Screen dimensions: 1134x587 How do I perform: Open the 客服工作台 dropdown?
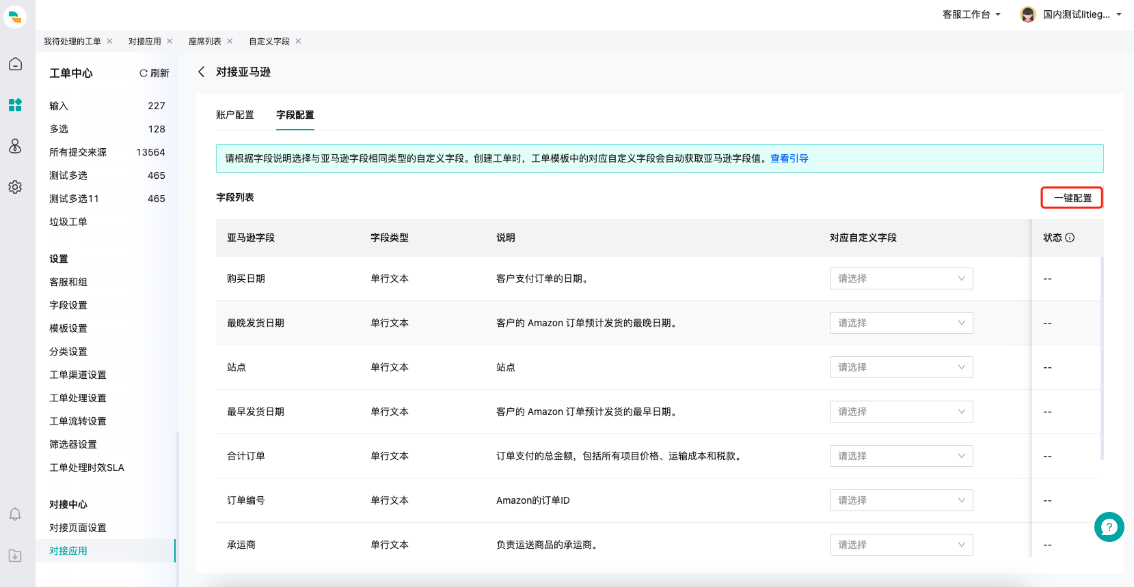click(971, 14)
